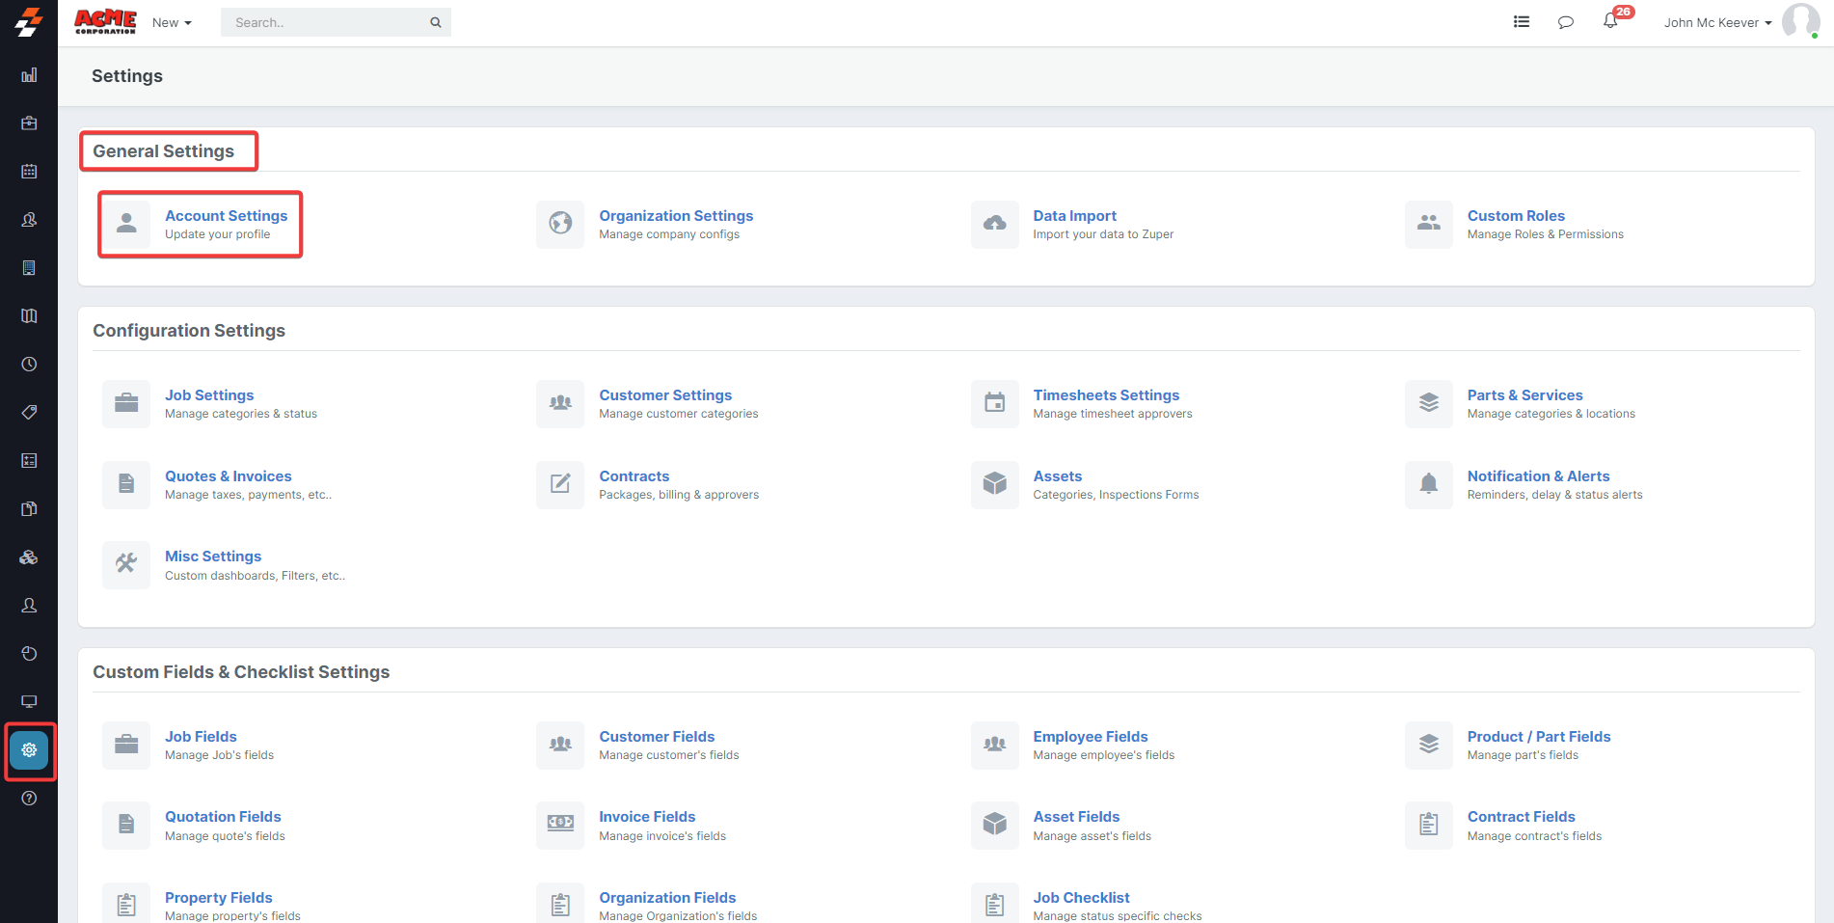Click the price tag sidebar icon
The height and width of the screenshot is (923, 1834).
click(29, 413)
